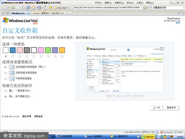Click the purple Undo closed tab icon

39,8
